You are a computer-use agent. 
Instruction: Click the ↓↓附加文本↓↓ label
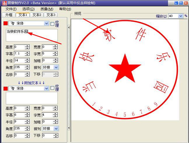click(31, 83)
